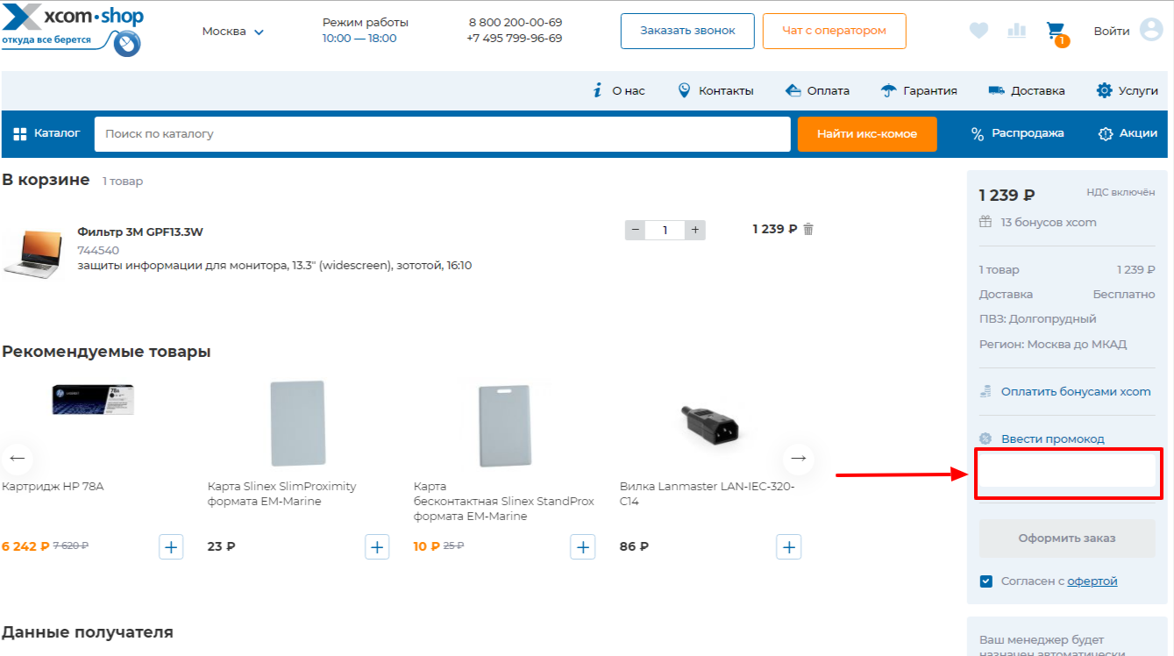Open the Распродажа sale link
The height and width of the screenshot is (656, 1174).
click(1017, 133)
